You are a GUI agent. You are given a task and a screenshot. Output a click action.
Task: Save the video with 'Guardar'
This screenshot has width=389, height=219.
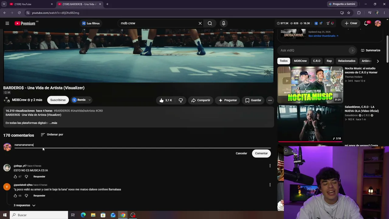click(x=253, y=100)
